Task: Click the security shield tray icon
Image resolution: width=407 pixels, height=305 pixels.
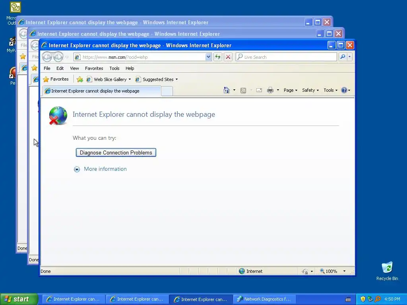Action: point(363,299)
